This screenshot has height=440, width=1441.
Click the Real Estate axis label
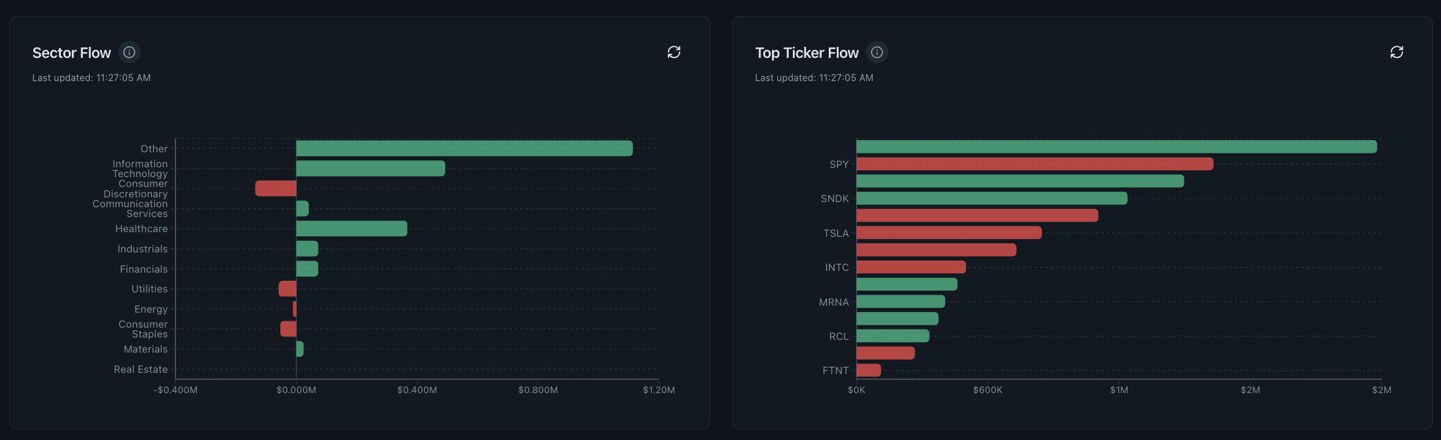click(x=141, y=369)
